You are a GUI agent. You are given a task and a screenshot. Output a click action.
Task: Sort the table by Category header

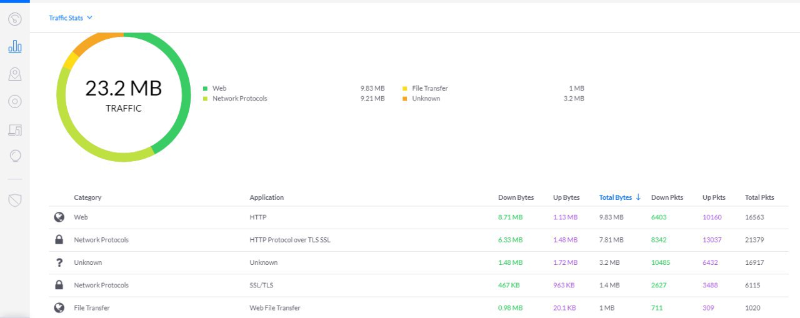87,197
